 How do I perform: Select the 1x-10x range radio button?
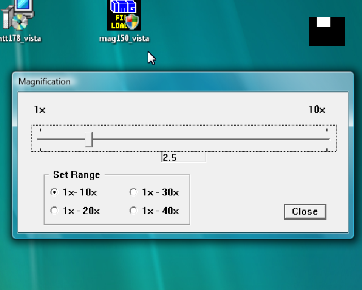54,192
